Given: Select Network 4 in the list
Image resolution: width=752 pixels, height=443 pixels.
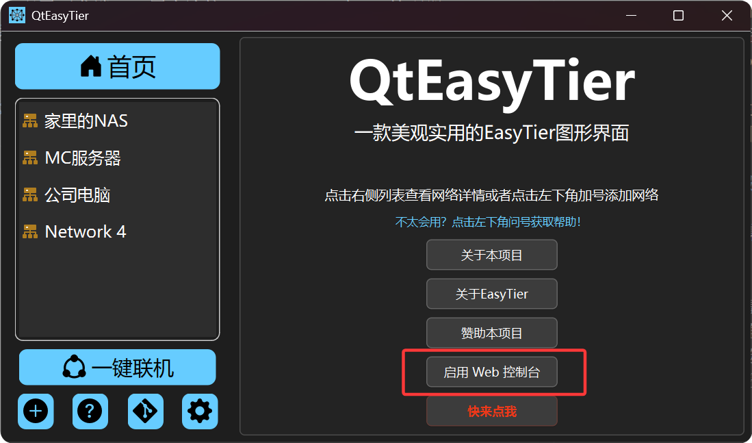Looking at the screenshot, I should [118, 232].
